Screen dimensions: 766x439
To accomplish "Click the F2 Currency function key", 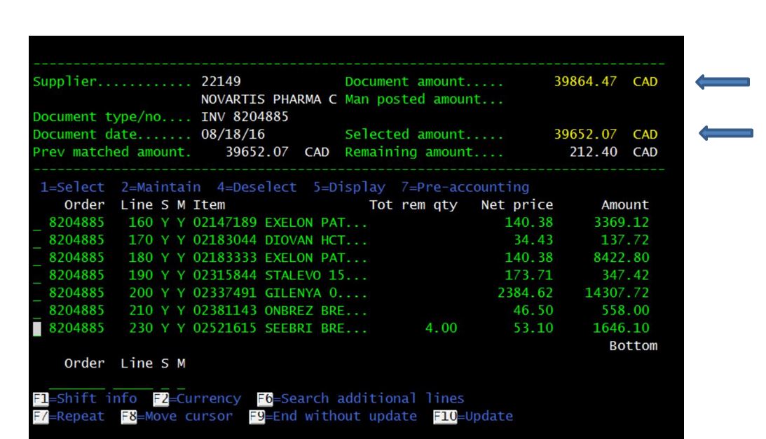I will pyautogui.click(x=197, y=398).
